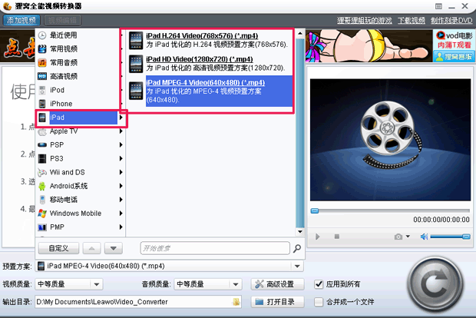Click the iPad device icon in menu

click(x=42, y=118)
